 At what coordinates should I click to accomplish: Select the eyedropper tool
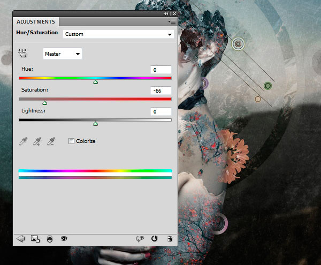(x=23, y=141)
